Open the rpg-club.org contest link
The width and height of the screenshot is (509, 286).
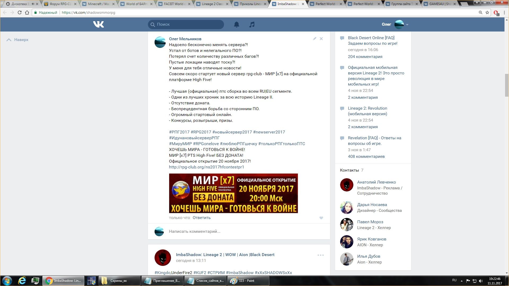tap(206, 167)
